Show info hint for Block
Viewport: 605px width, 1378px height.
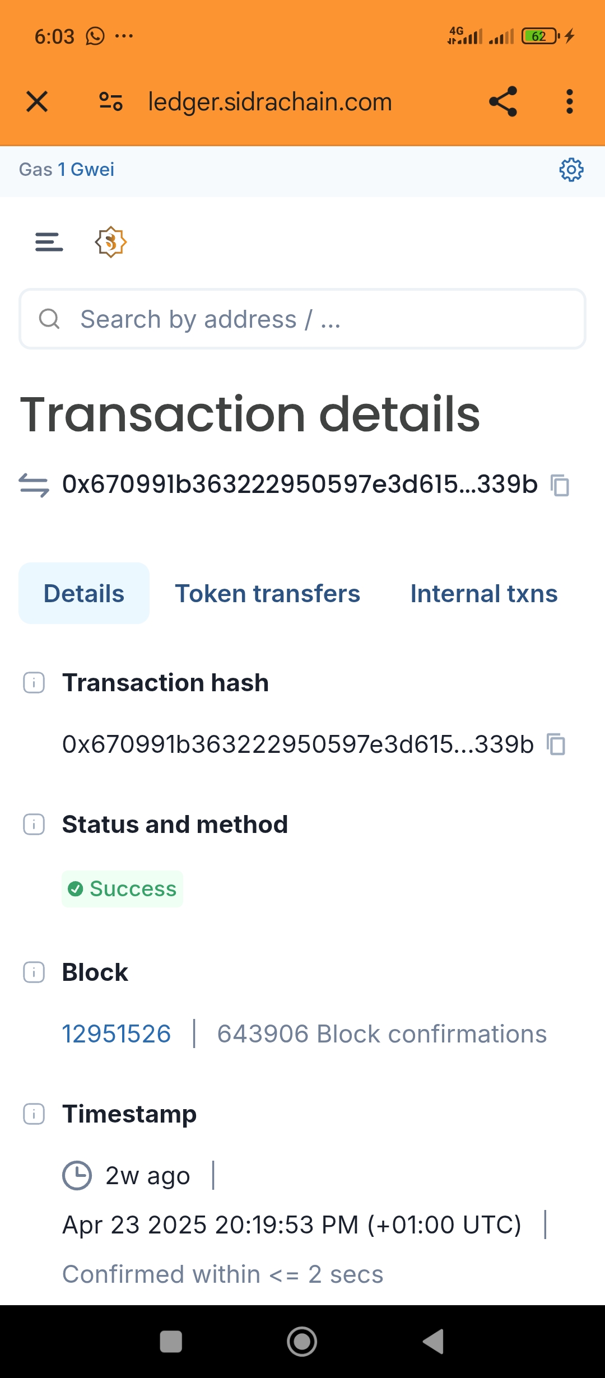[34, 972]
